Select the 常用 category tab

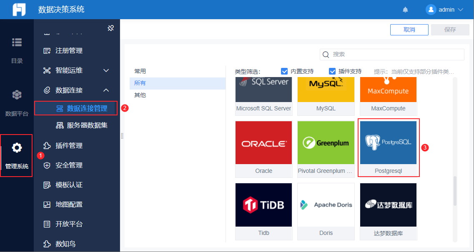coord(178,71)
